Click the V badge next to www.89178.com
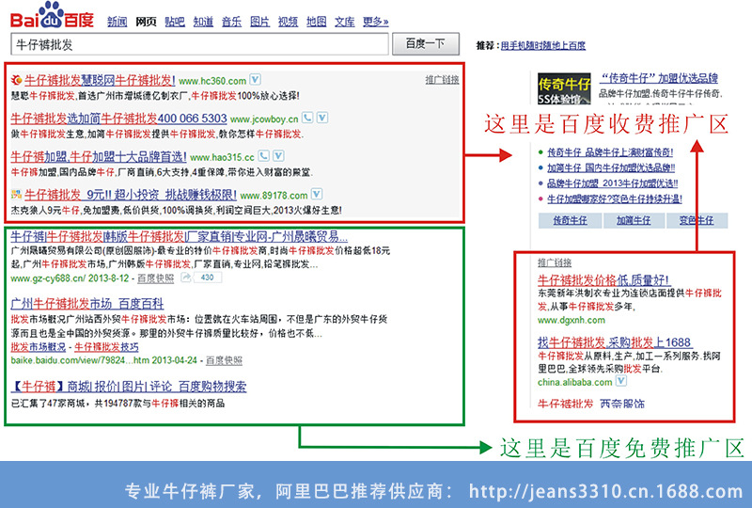 pos(317,194)
